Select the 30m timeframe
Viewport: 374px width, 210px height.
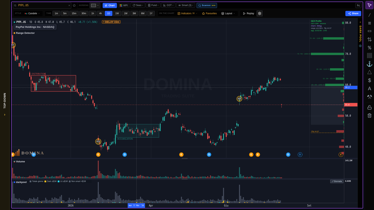coord(84,13)
